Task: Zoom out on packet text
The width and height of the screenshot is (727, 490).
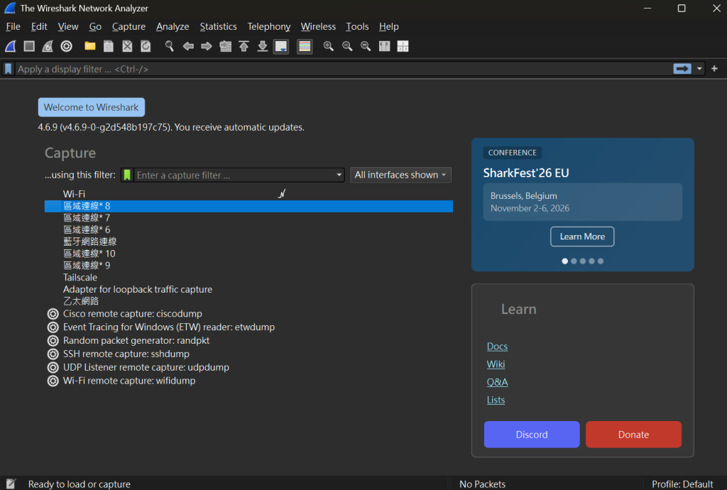Action: click(346, 46)
